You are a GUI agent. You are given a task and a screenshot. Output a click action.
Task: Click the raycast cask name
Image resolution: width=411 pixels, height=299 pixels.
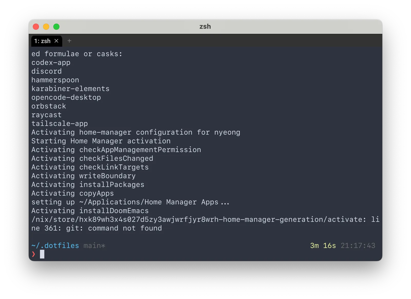[46, 115]
